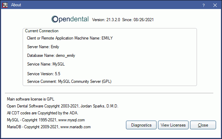Click the Main software license is GPL text
Image resolution: width=222 pixels, height=139 pixels.
point(31,99)
